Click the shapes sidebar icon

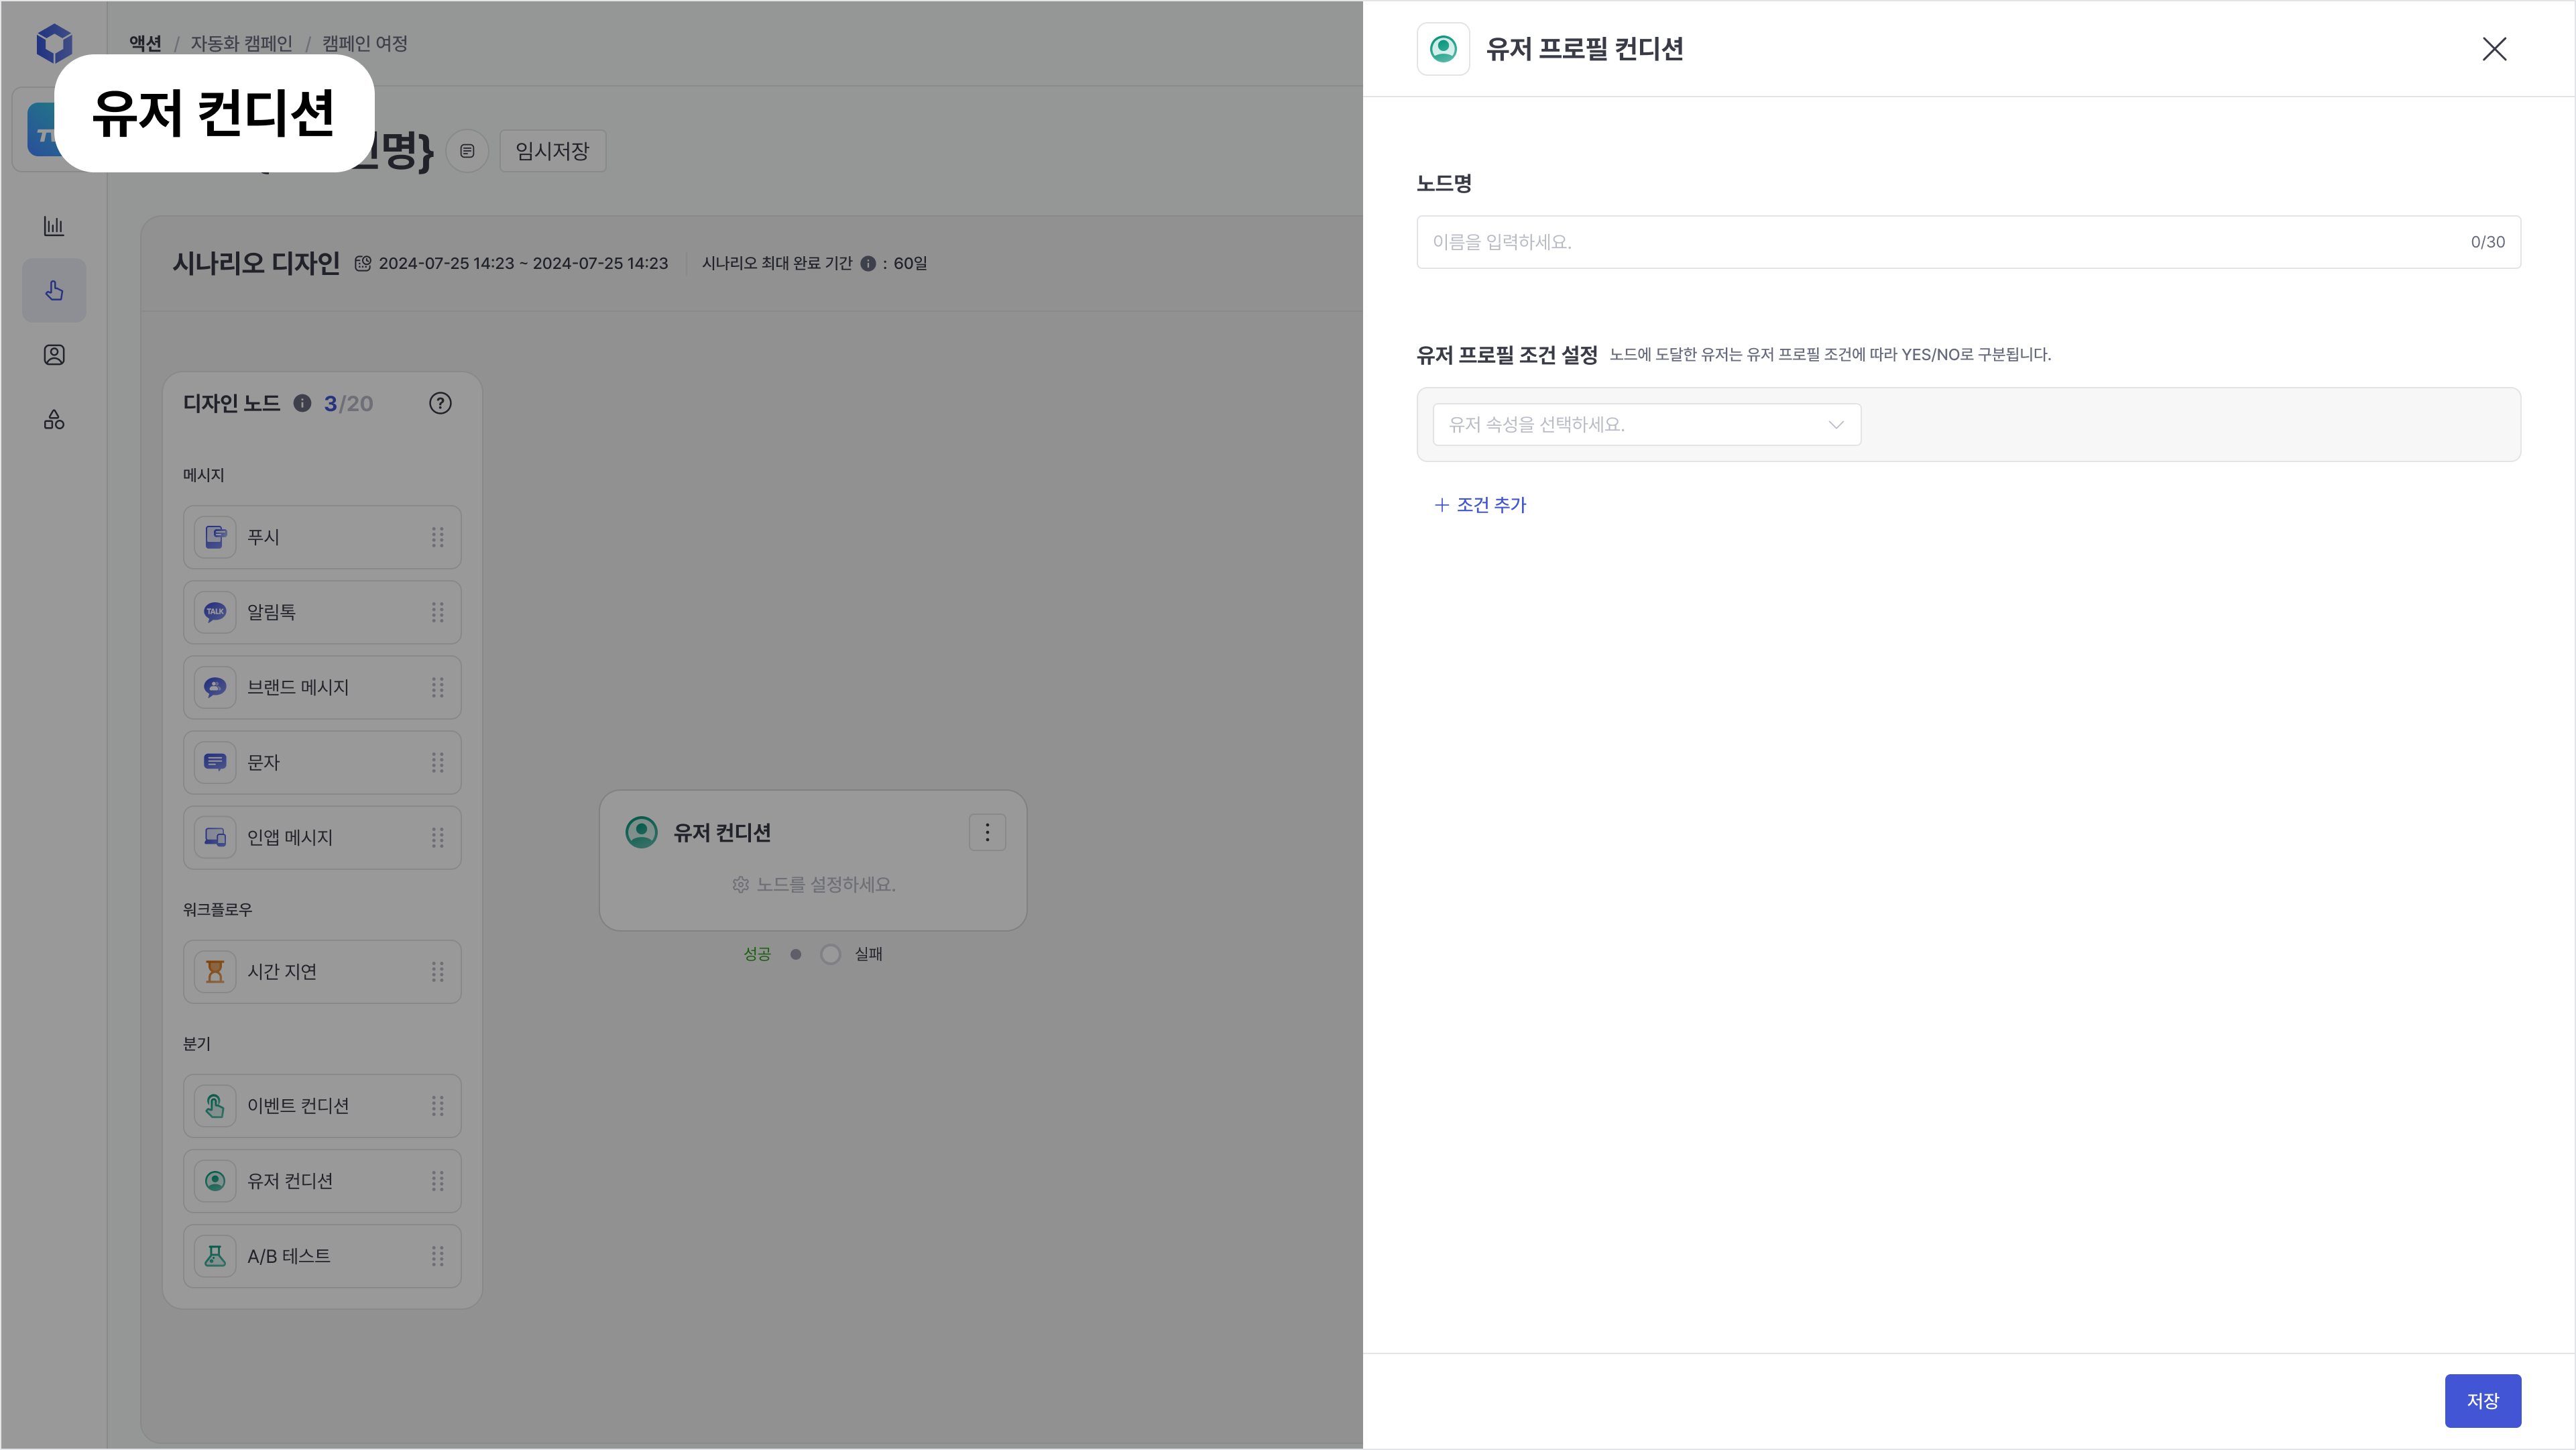pyautogui.click(x=54, y=420)
